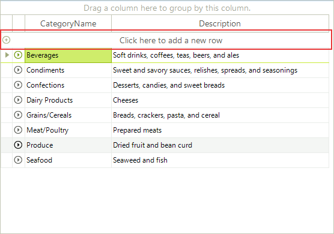Screen dimensions: 334x234
Task: Expand the Beverages row details
Action: click(x=18, y=55)
